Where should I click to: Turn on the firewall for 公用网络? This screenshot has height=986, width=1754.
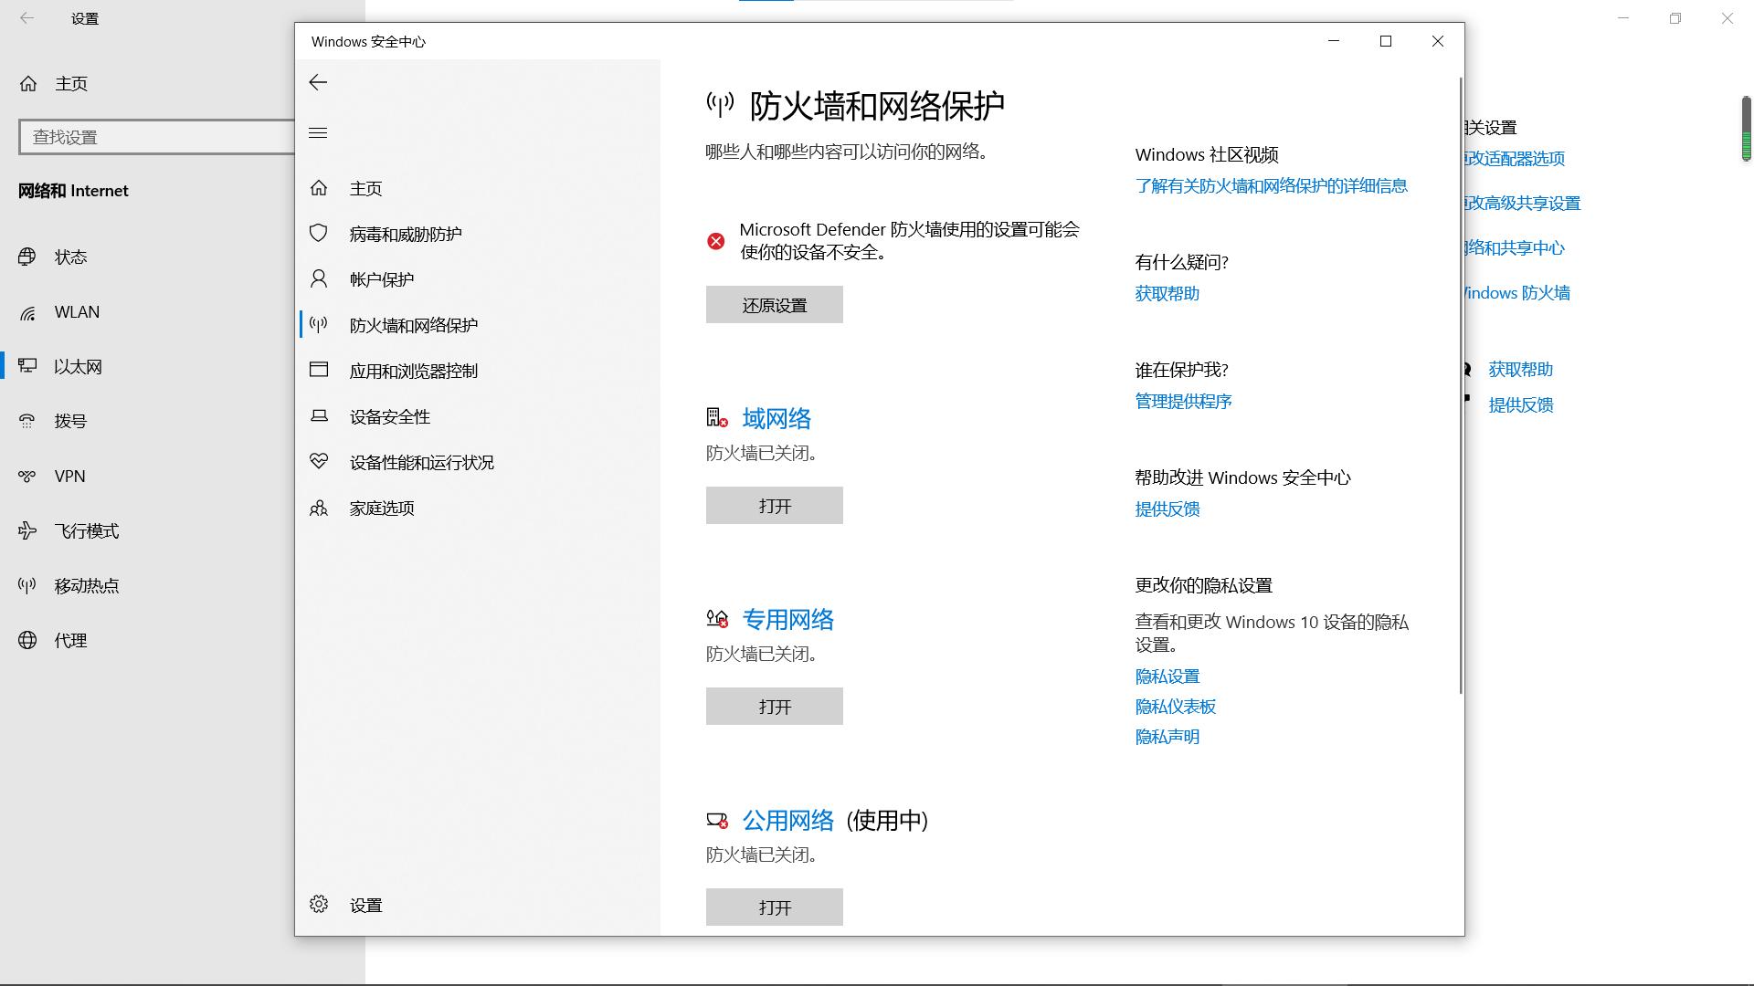[x=774, y=907]
